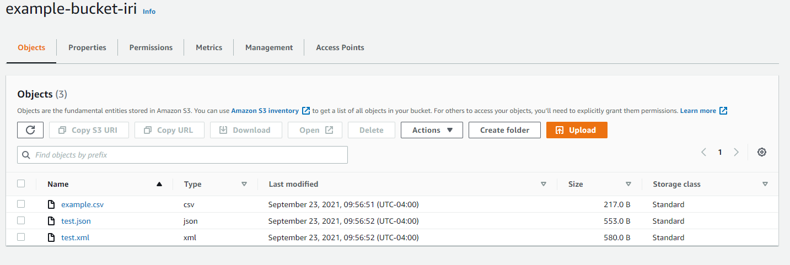Click the refresh objects icon button
This screenshot has width=790, height=265.
tap(30, 130)
